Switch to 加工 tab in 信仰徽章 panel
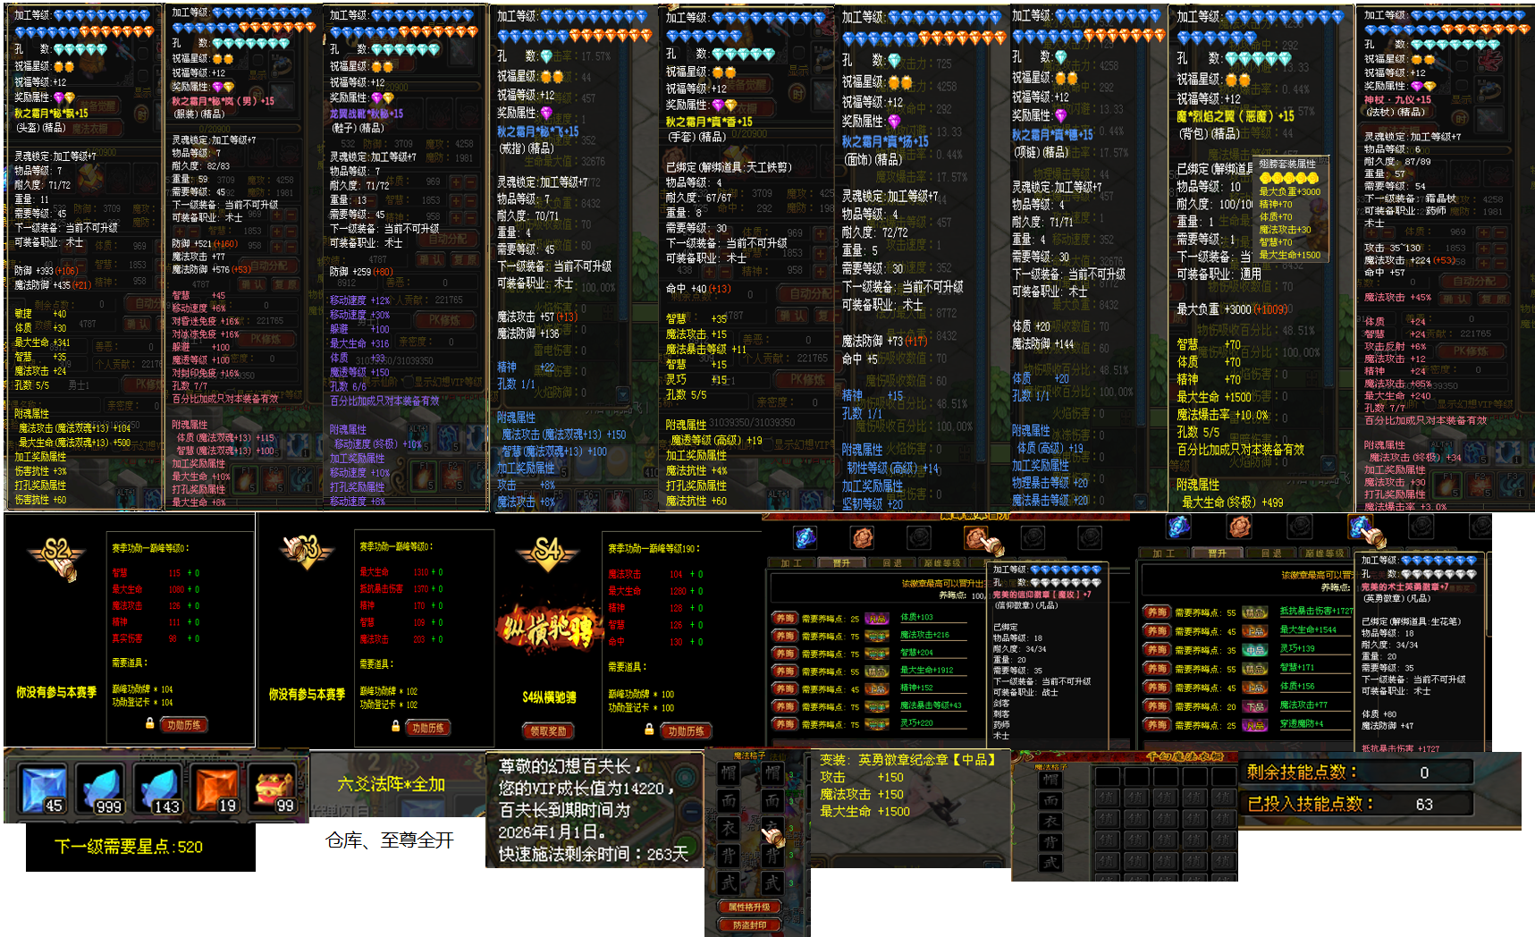 pyautogui.click(x=791, y=564)
